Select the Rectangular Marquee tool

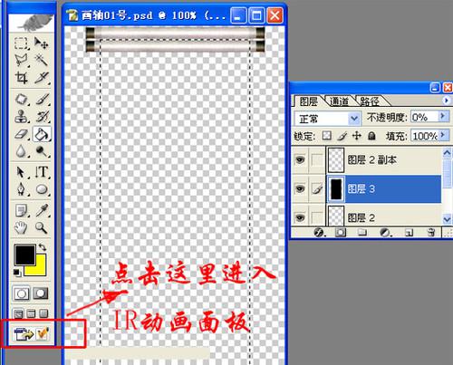point(21,43)
